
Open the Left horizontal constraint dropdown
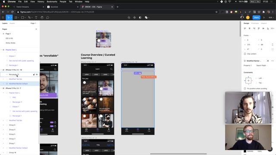click(261, 78)
